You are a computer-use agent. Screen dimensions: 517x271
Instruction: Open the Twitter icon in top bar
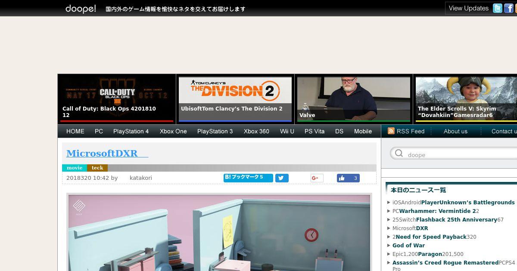click(x=498, y=8)
